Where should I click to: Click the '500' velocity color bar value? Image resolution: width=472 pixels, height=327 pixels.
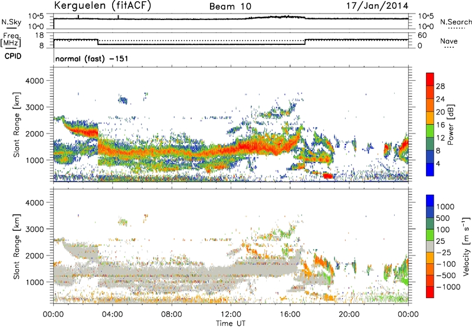click(x=443, y=218)
